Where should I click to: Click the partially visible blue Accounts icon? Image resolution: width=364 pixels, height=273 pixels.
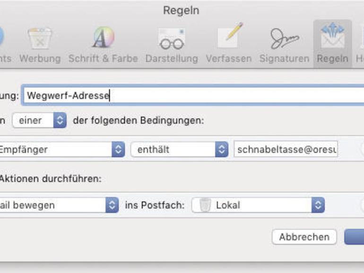(x=2, y=38)
